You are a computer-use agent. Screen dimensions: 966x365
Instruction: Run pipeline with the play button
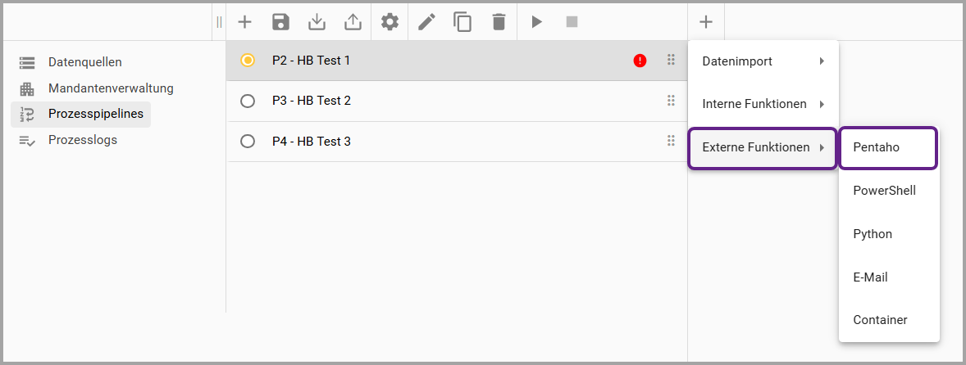point(536,22)
